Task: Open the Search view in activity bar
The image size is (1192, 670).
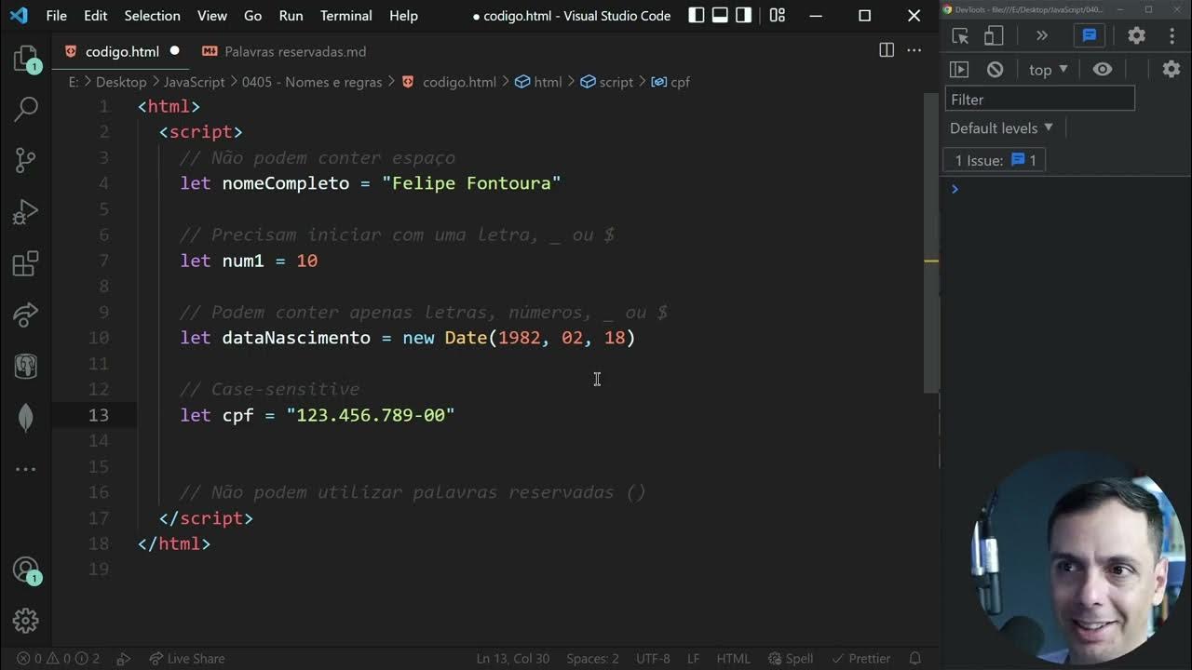Action: click(x=26, y=109)
